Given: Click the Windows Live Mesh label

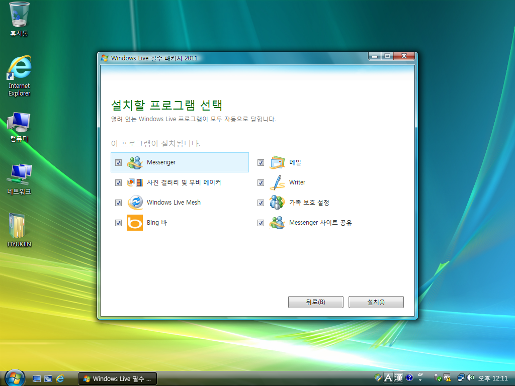Looking at the screenshot, I should coord(174,203).
